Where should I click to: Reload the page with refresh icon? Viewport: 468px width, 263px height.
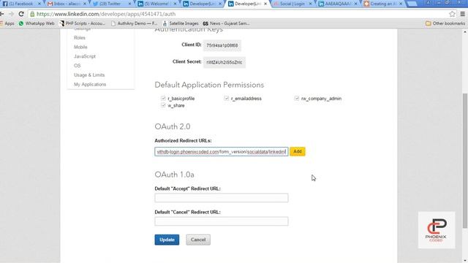(x=21, y=14)
